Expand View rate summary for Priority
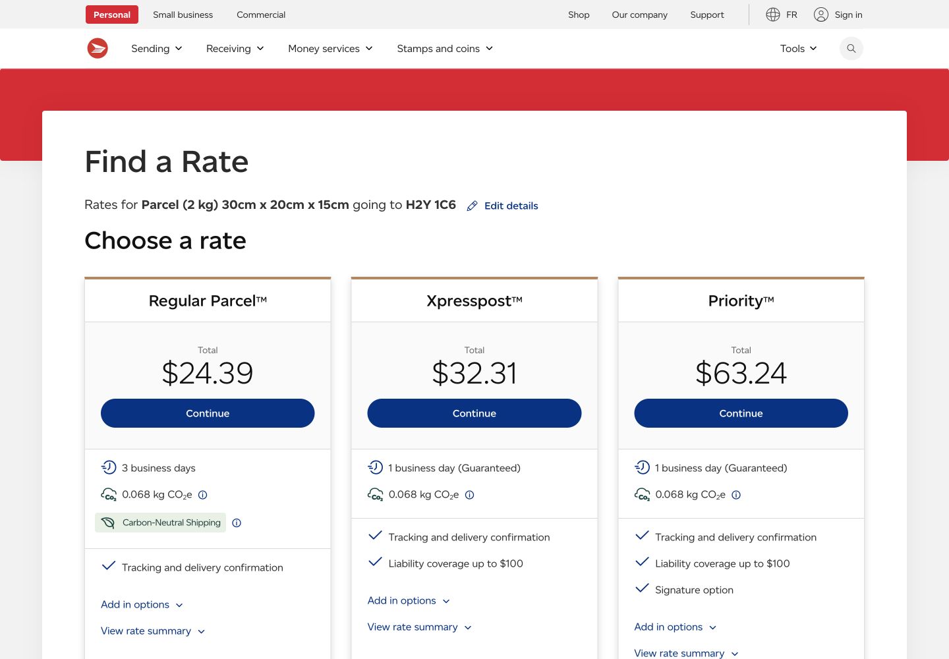This screenshot has height=659, width=949. pyautogui.click(x=687, y=653)
